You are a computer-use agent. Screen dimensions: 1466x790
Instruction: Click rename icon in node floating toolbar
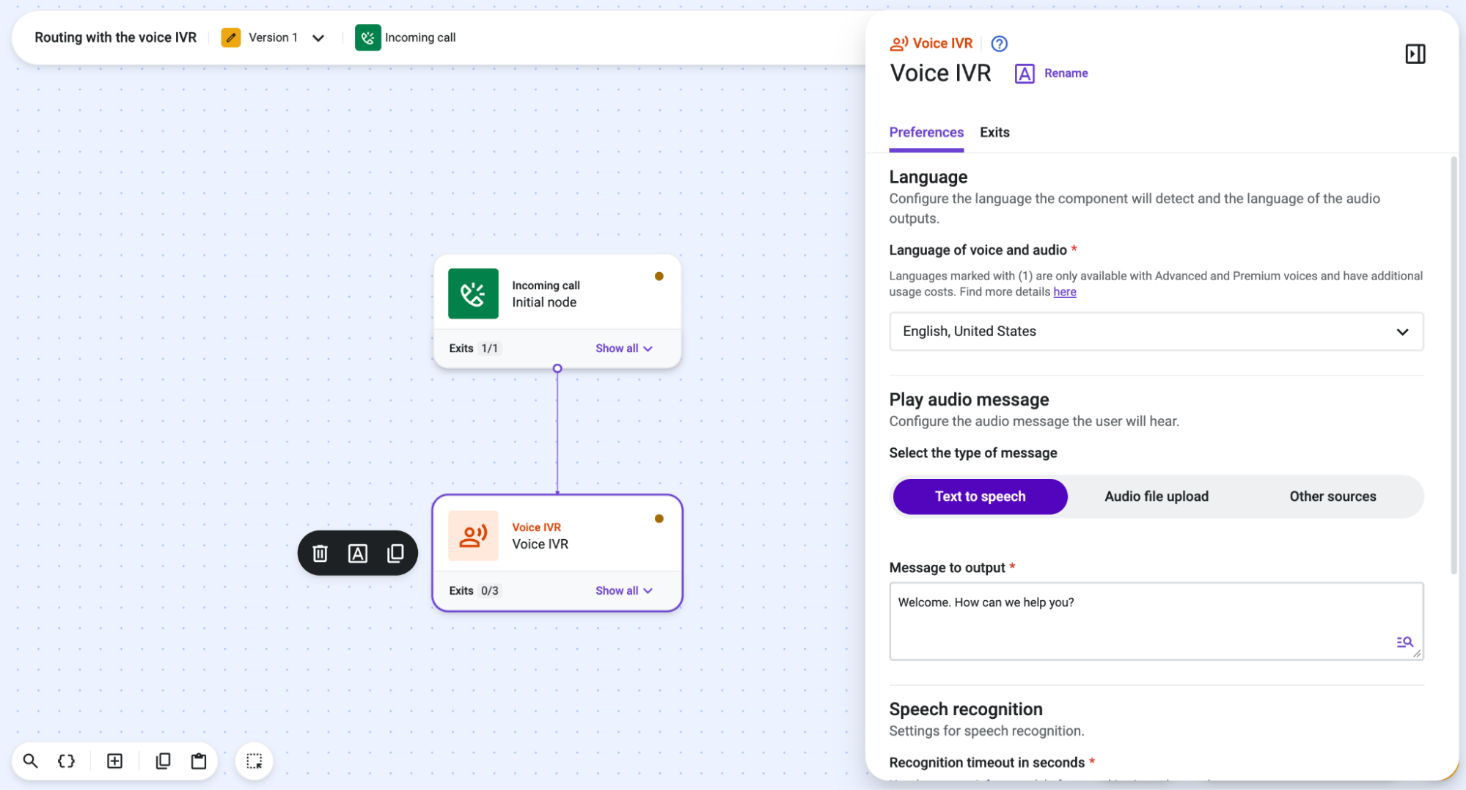pyautogui.click(x=358, y=553)
